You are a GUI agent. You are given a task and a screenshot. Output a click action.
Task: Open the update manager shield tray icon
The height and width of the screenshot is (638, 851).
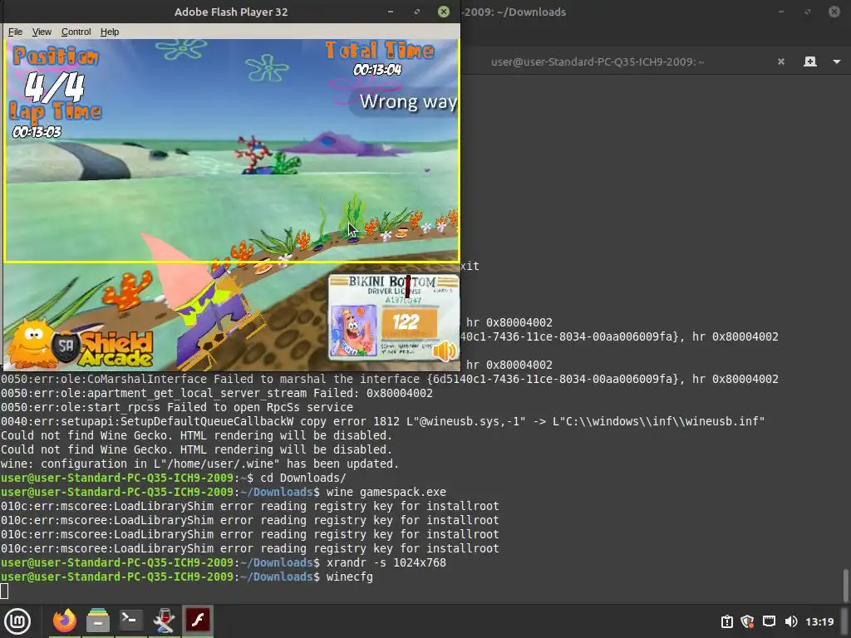tap(747, 621)
